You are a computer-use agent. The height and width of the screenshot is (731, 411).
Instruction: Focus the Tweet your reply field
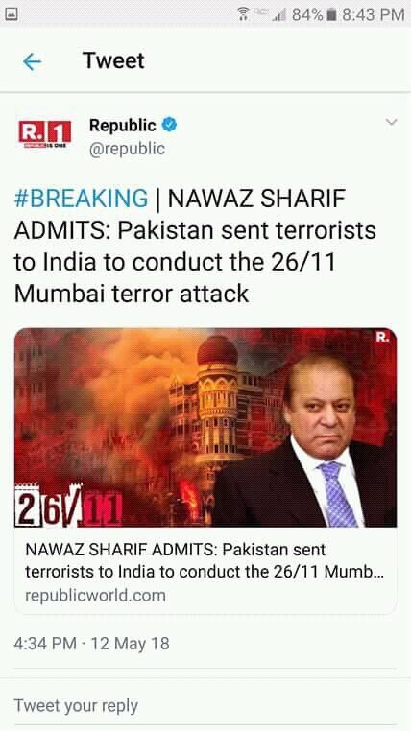click(x=205, y=705)
